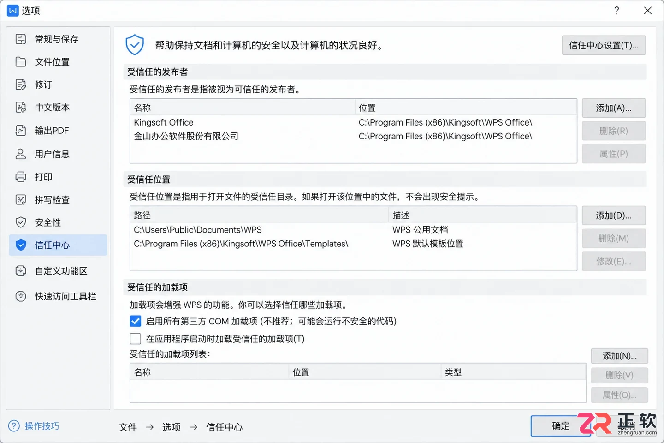Select the 金山办公软件股份有限公司 publisher row
The height and width of the screenshot is (443, 664).
tap(353, 136)
